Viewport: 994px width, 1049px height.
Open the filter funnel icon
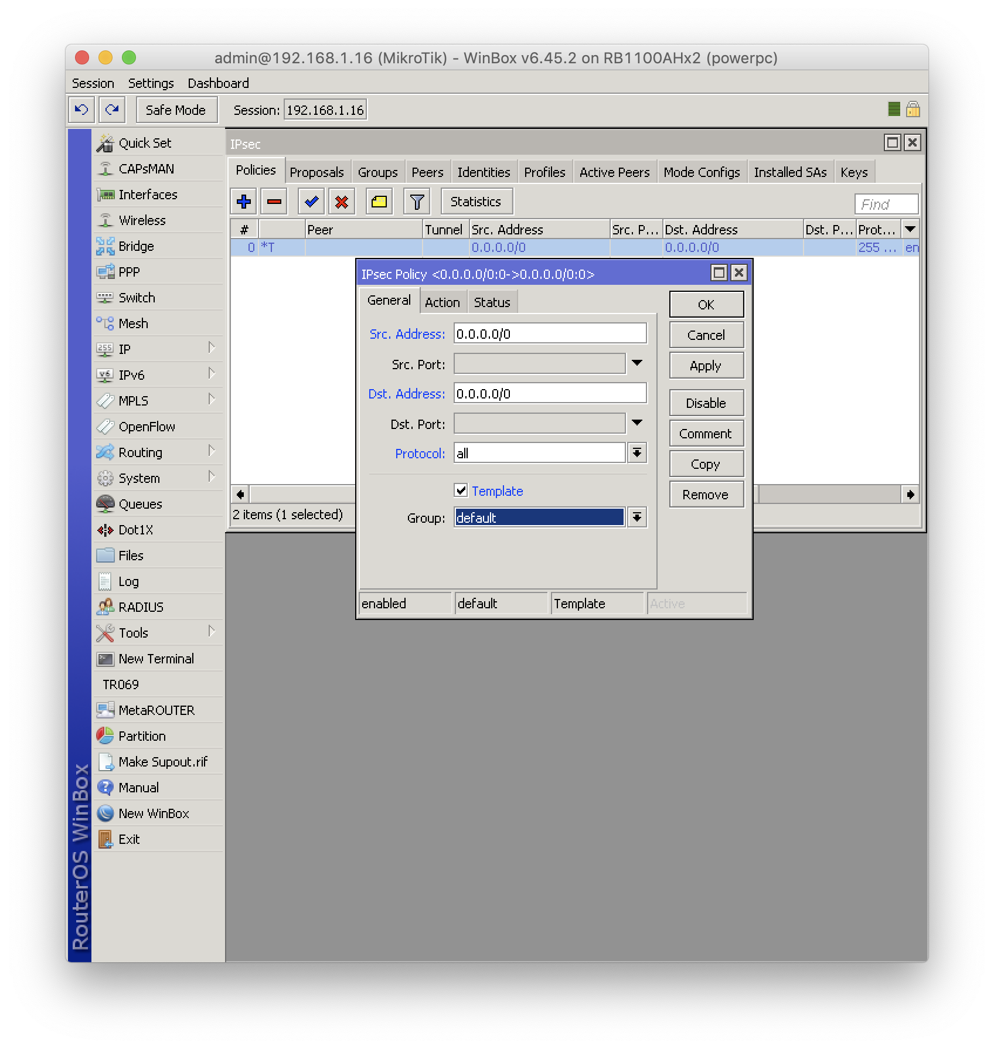coord(417,202)
